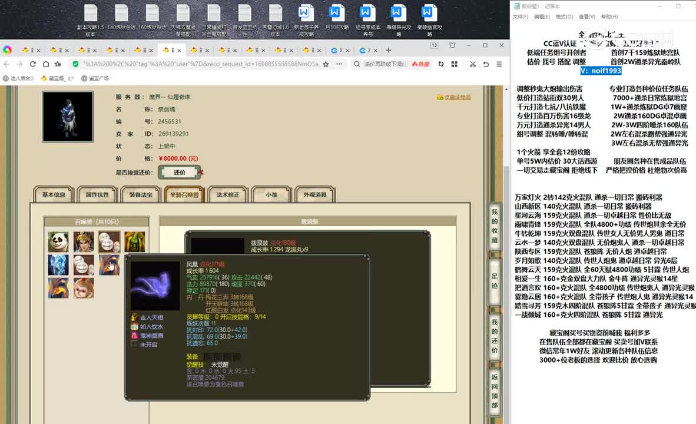The image size is (696, 424).
Task: Select the monkey pet thumbnail
Action: [x=84, y=288]
